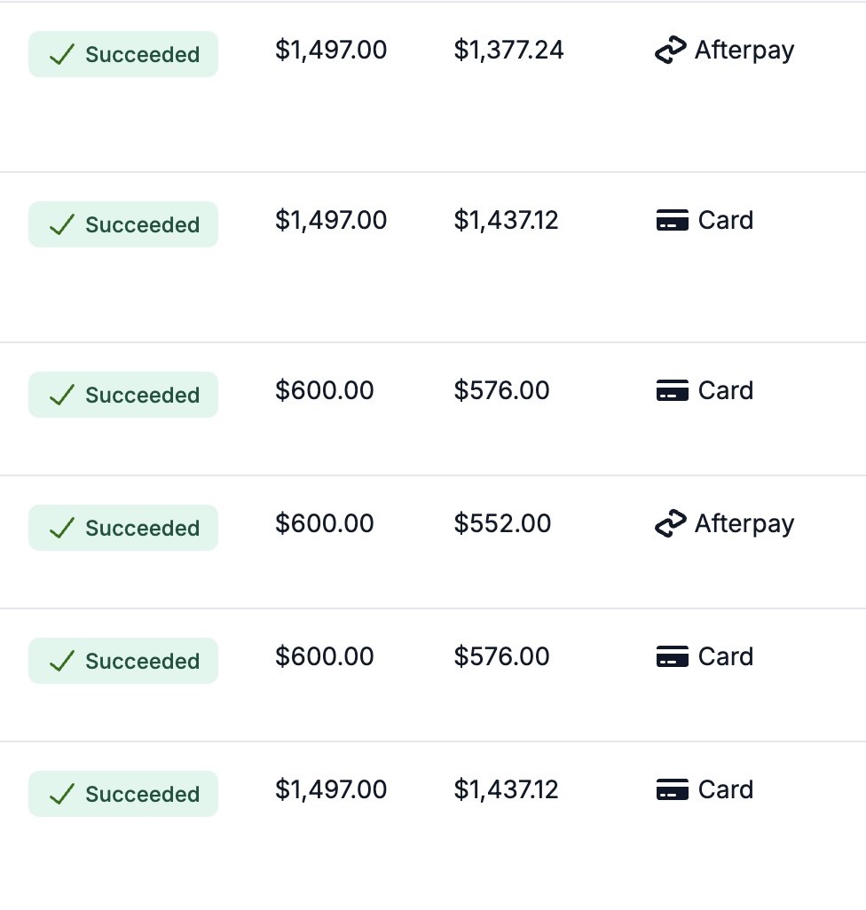Click the $552.00 net amount
866x910 pixels.
[x=502, y=524]
